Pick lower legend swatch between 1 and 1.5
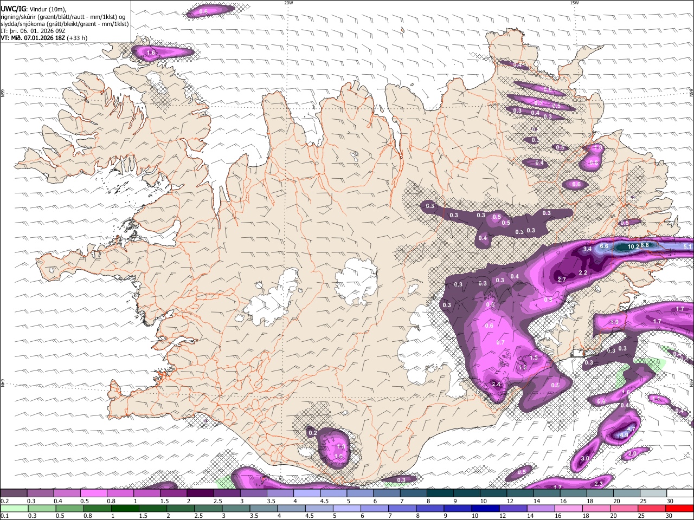This screenshot has height=520, width=694. (125, 508)
